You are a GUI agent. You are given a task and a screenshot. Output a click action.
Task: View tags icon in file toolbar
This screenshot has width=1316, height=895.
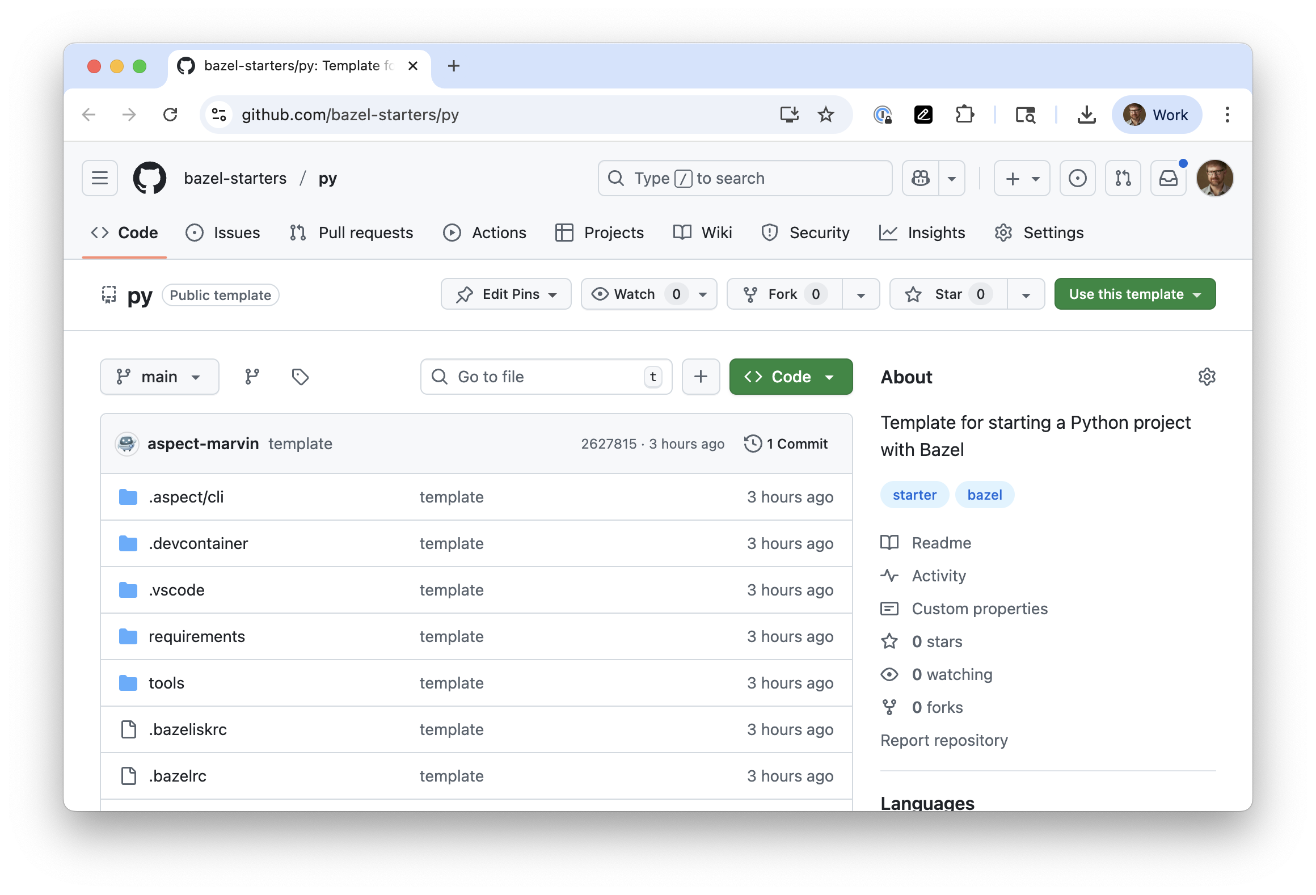point(300,377)
